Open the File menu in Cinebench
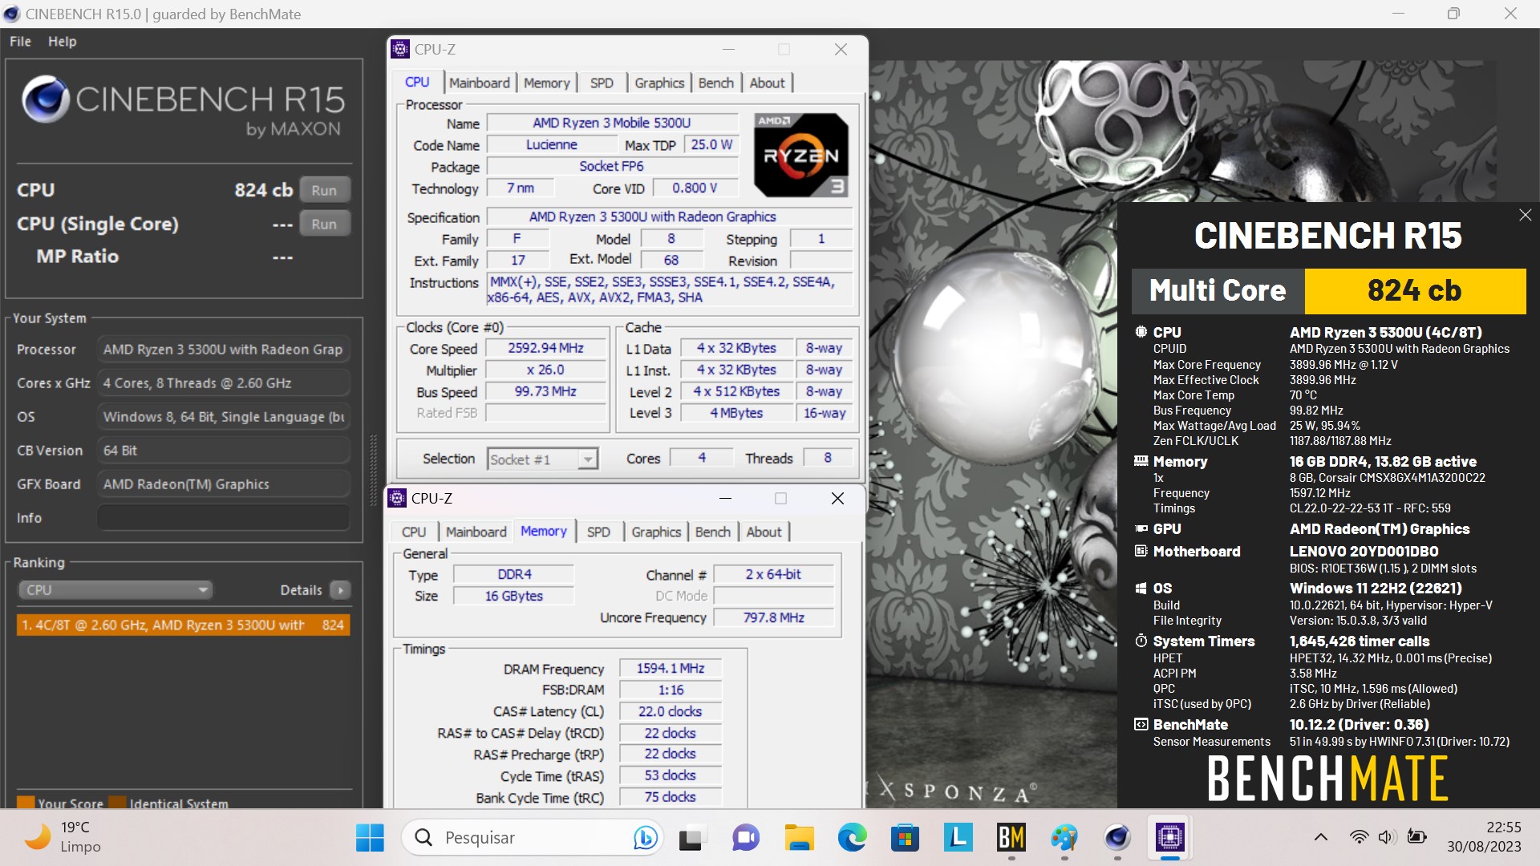 [20, 42]
